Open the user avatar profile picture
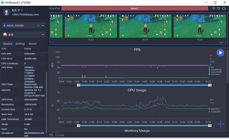 [6, 12]
